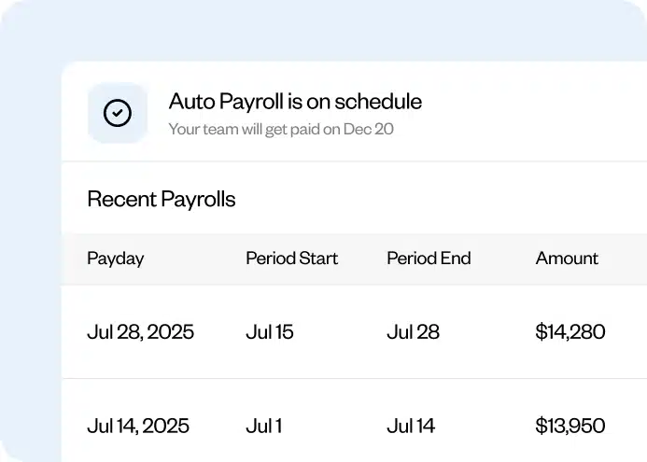Select the Dec 20 date text

coord(368,129)
